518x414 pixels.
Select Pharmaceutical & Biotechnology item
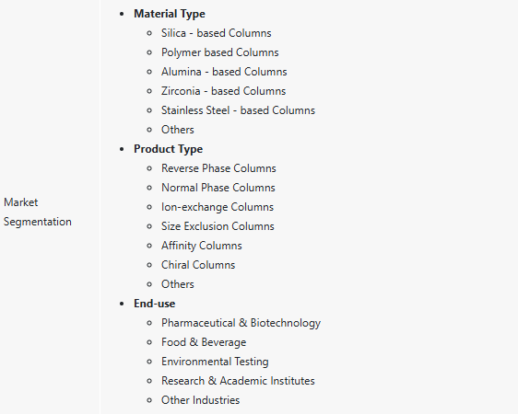(x=241, y=323)
